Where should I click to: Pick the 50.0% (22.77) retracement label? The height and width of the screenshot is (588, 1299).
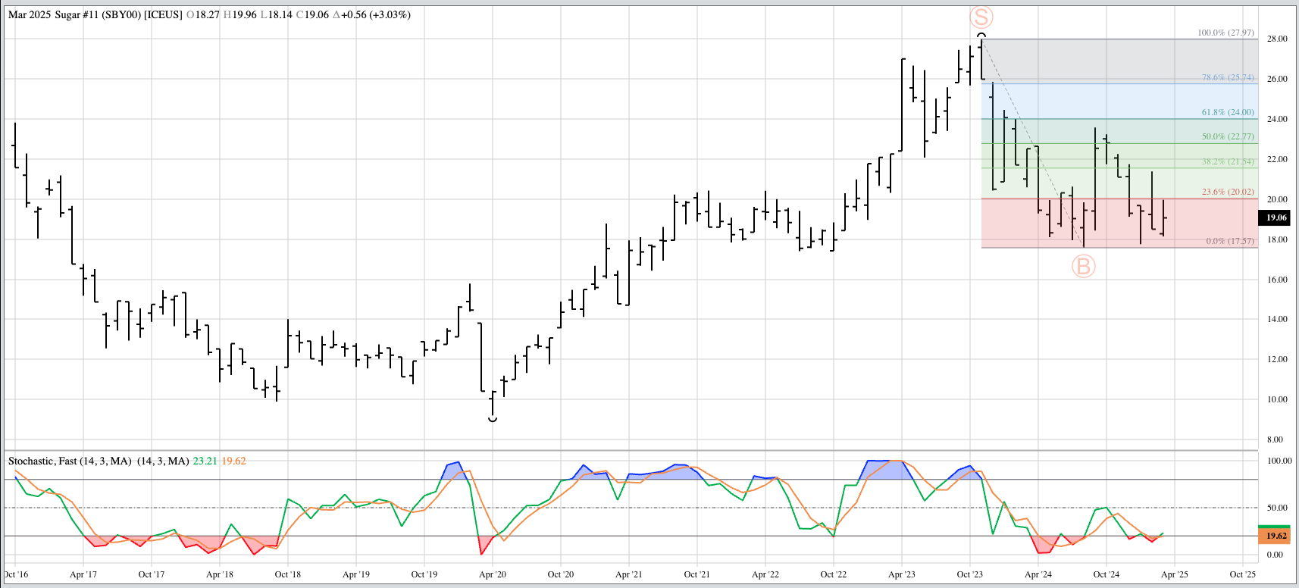(x=1227, y=136)
